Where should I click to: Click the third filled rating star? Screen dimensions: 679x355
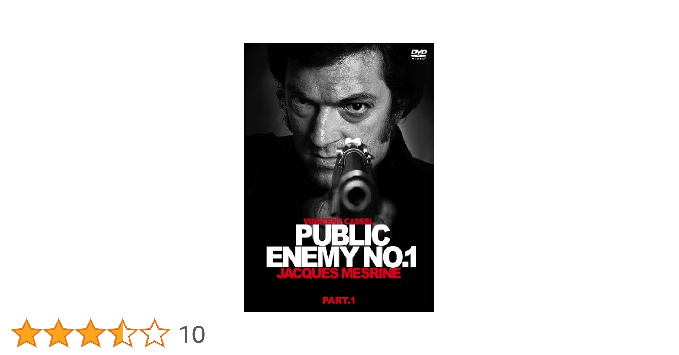tap(91, 333)
